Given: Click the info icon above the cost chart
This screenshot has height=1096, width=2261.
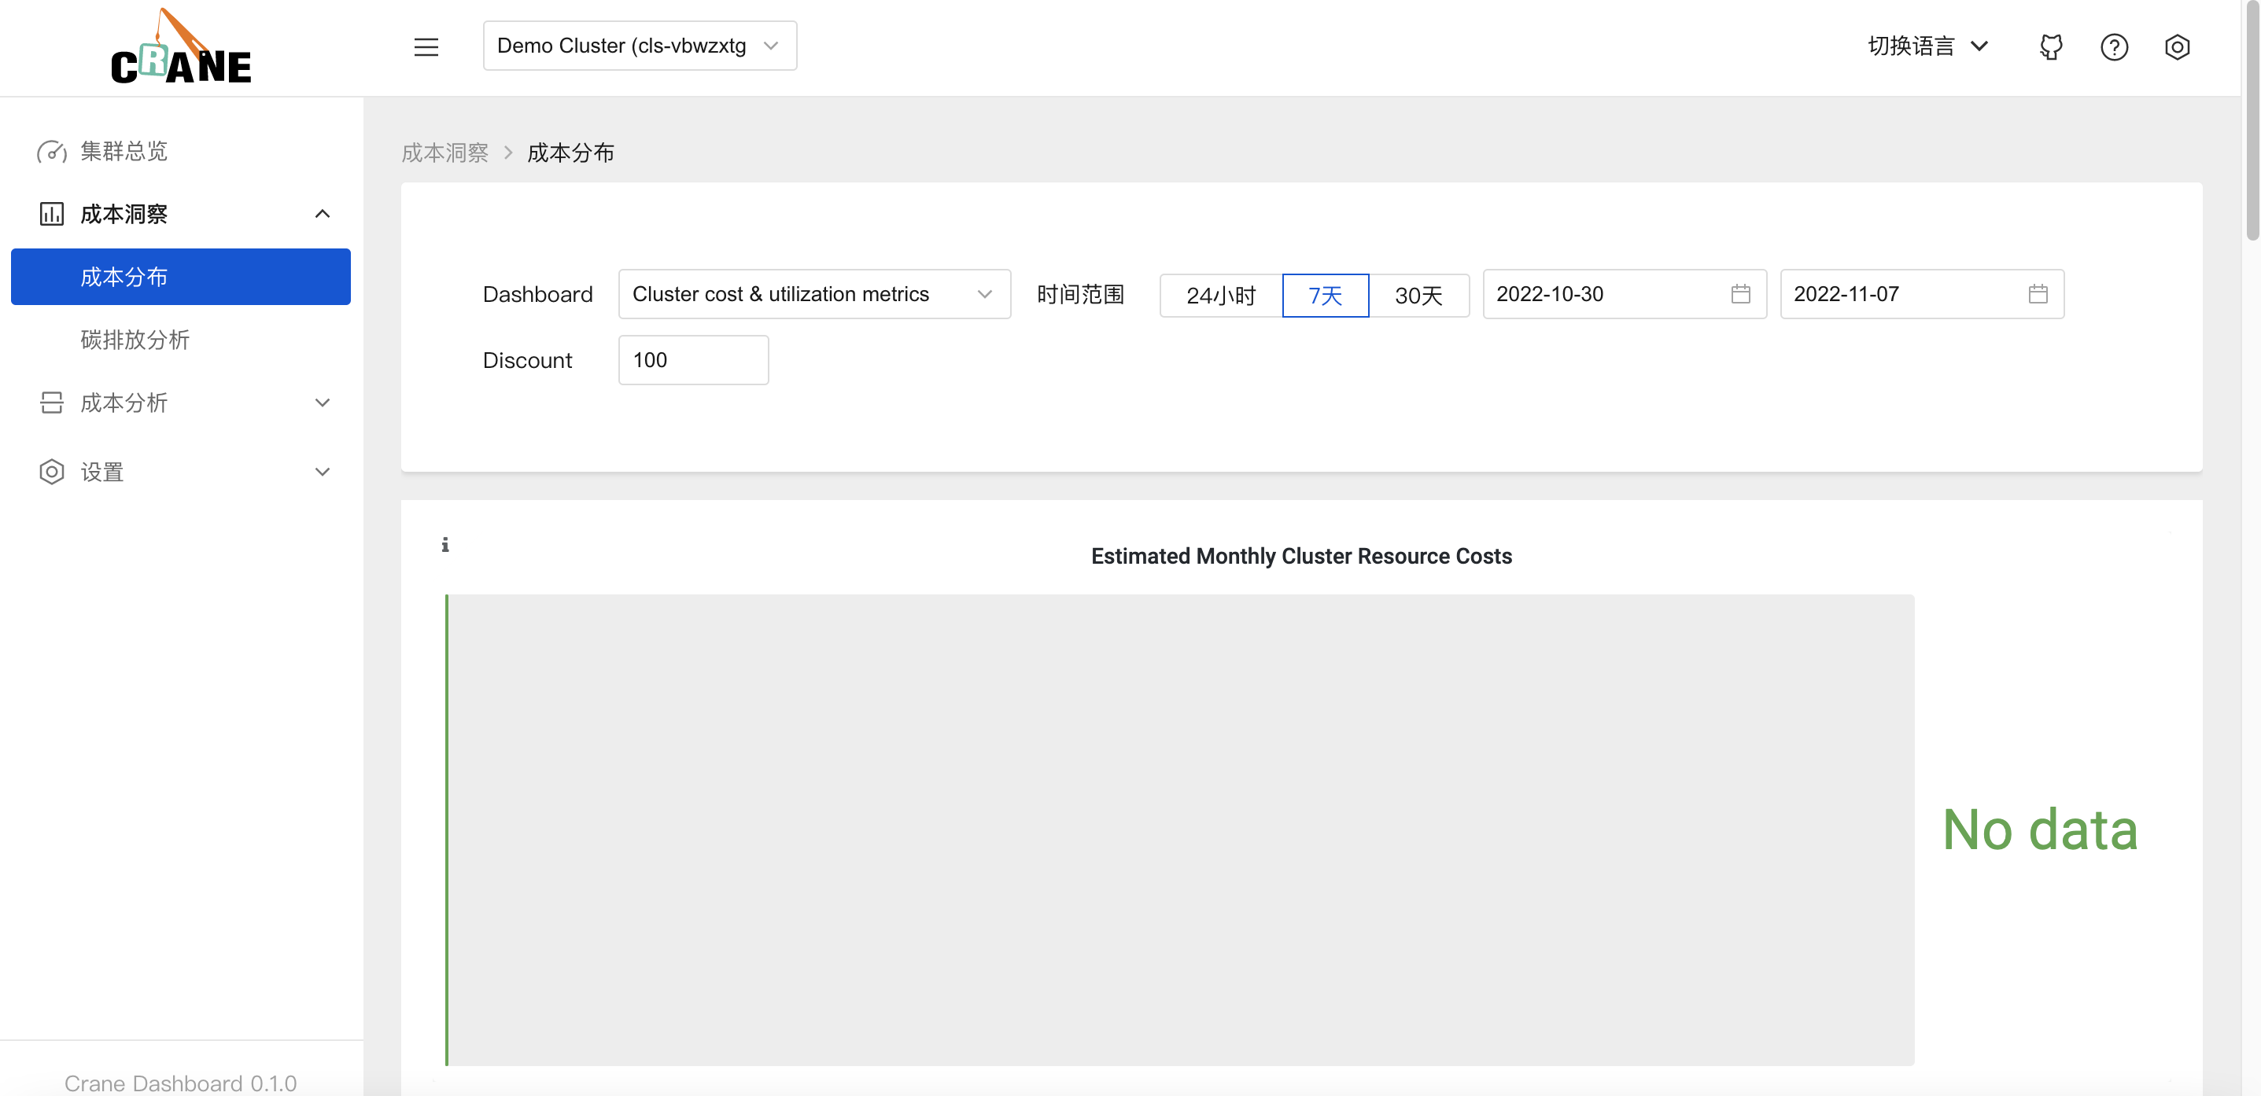Looking at the screenshot, I should pos(445,544).
